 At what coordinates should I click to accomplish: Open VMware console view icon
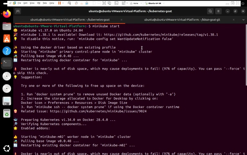117,3
